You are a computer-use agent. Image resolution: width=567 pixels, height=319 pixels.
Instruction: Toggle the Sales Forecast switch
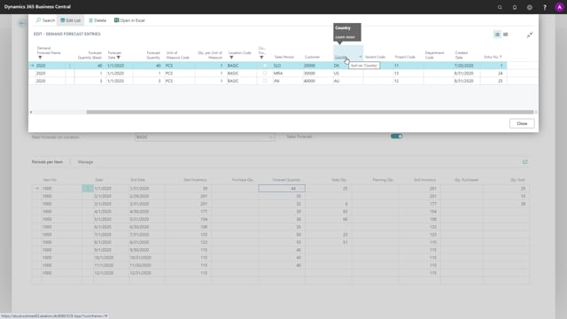pyautogui.click(x=396, y=136)
